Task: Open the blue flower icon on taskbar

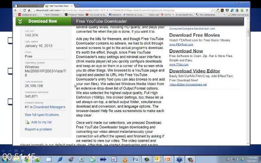Action: [179, 159]
